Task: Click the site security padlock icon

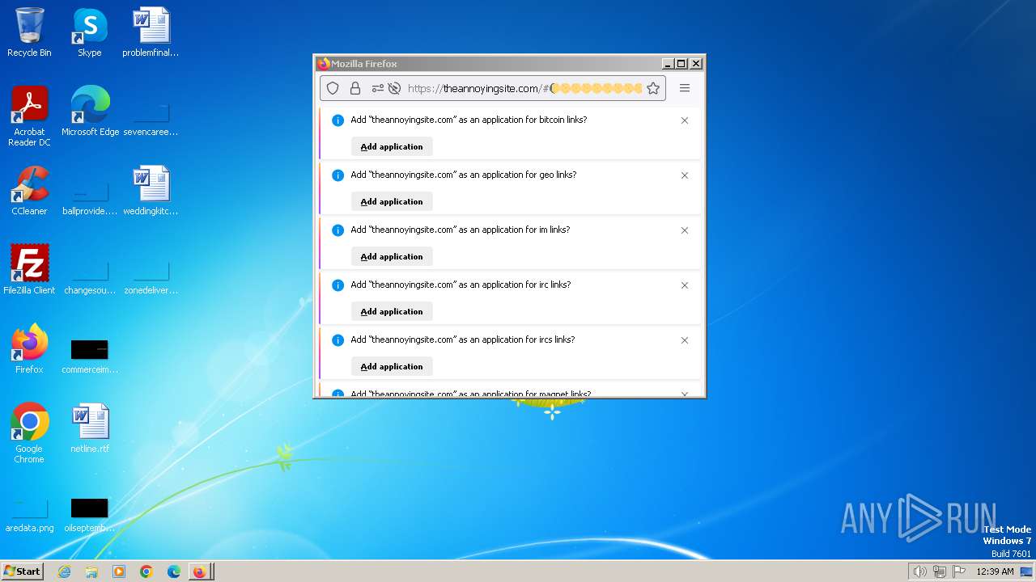Action: coord(355,88)
